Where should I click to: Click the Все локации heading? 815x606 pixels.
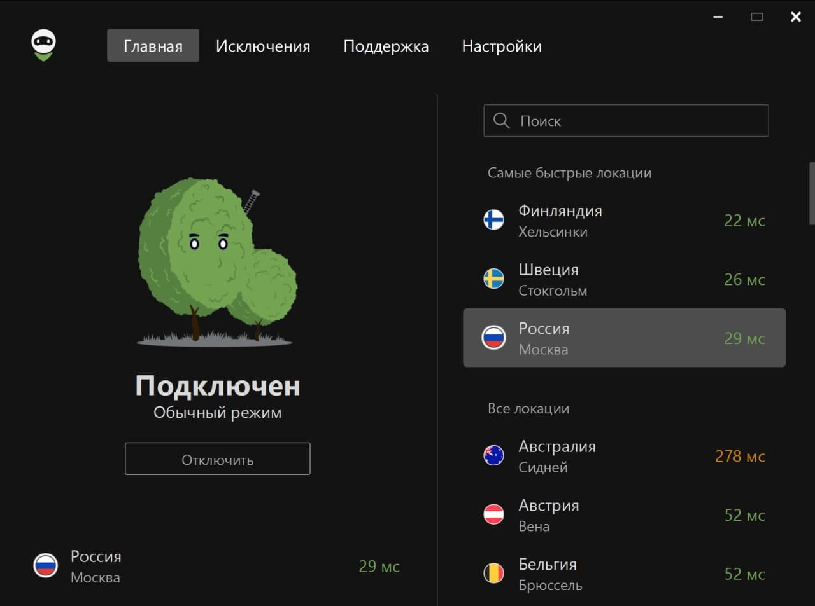(x=528, y=408)
